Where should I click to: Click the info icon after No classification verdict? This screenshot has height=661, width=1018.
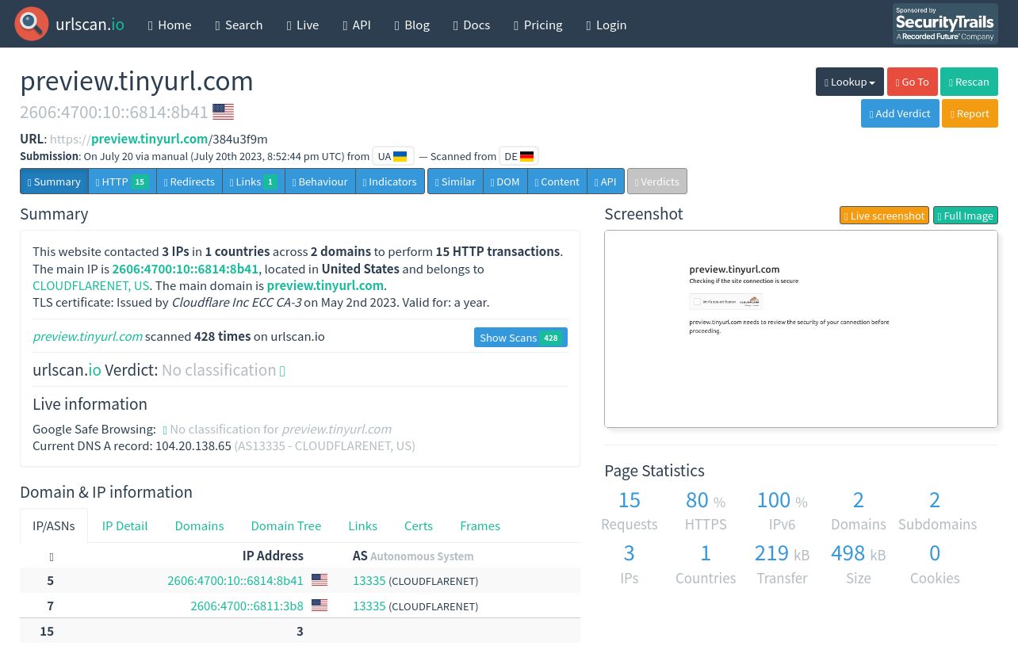(x=282, y=371)
